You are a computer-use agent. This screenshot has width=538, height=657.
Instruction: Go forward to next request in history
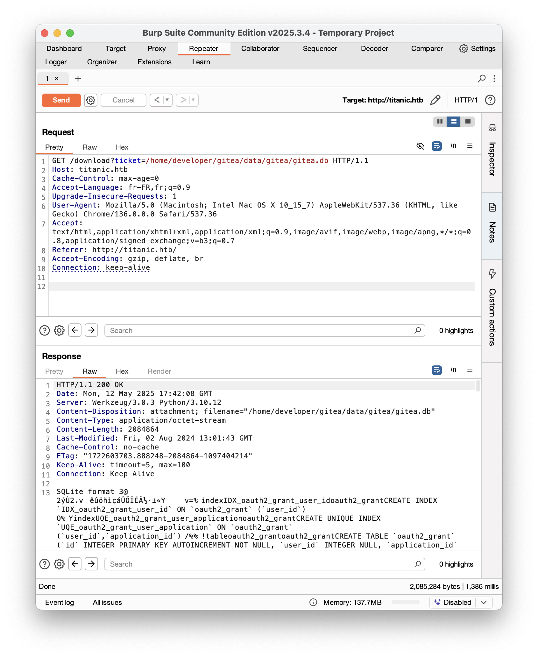click(183, 100)
